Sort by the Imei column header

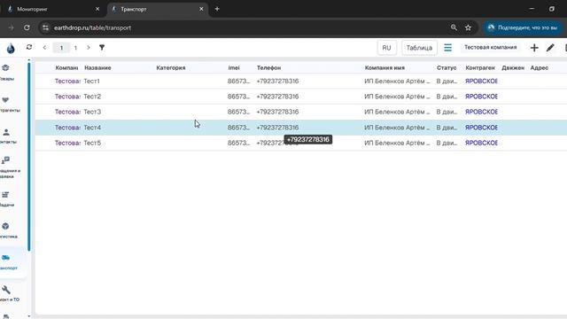[x=234, y=67]
